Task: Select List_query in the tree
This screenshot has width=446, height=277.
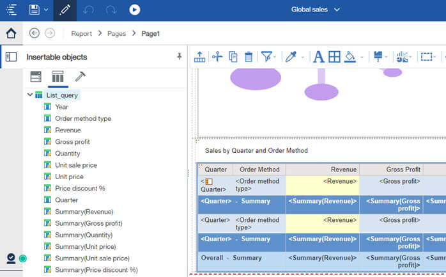Action: click(62, 95)
